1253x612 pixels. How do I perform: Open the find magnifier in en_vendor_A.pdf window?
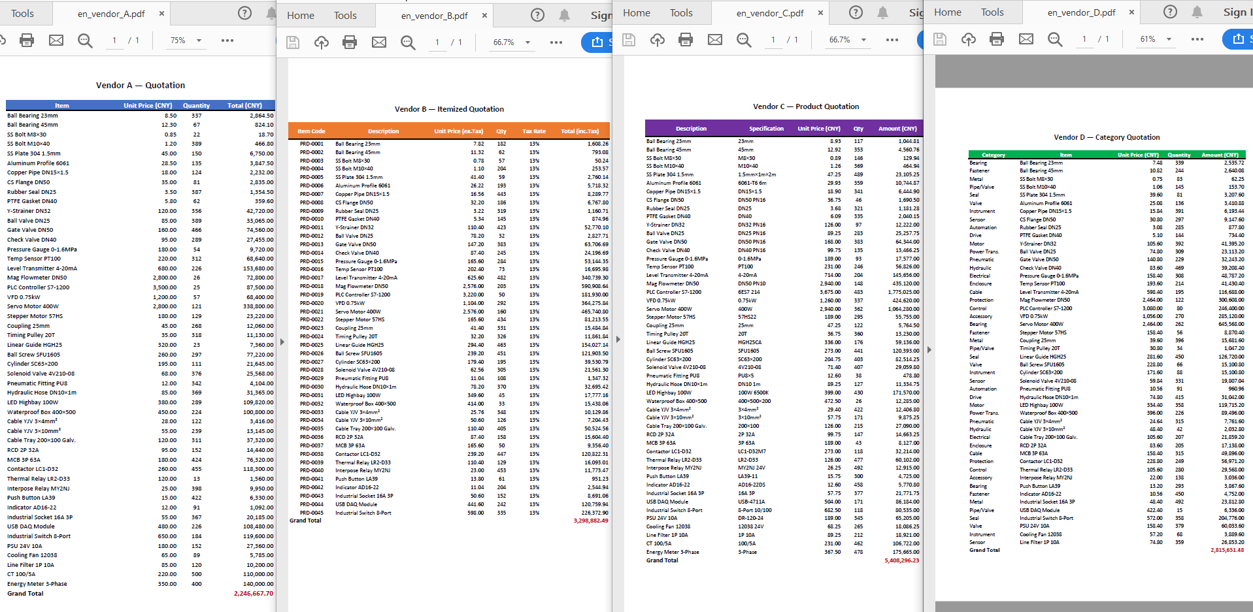(x=85, y=41)
